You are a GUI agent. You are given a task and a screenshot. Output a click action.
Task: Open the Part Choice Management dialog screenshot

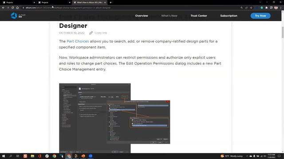pyautogui.click(x=114, y=118)
